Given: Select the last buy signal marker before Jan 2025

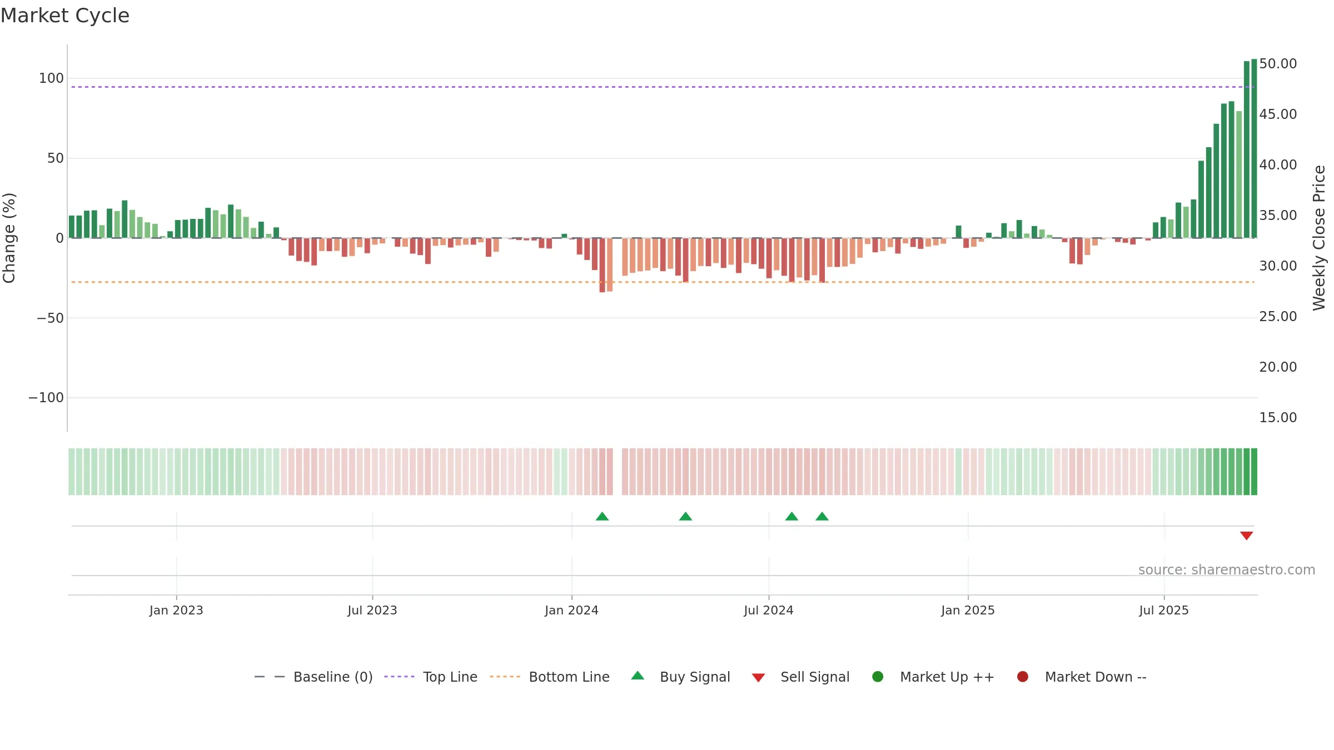Looking at the screenshot, I should coord(822,517).
